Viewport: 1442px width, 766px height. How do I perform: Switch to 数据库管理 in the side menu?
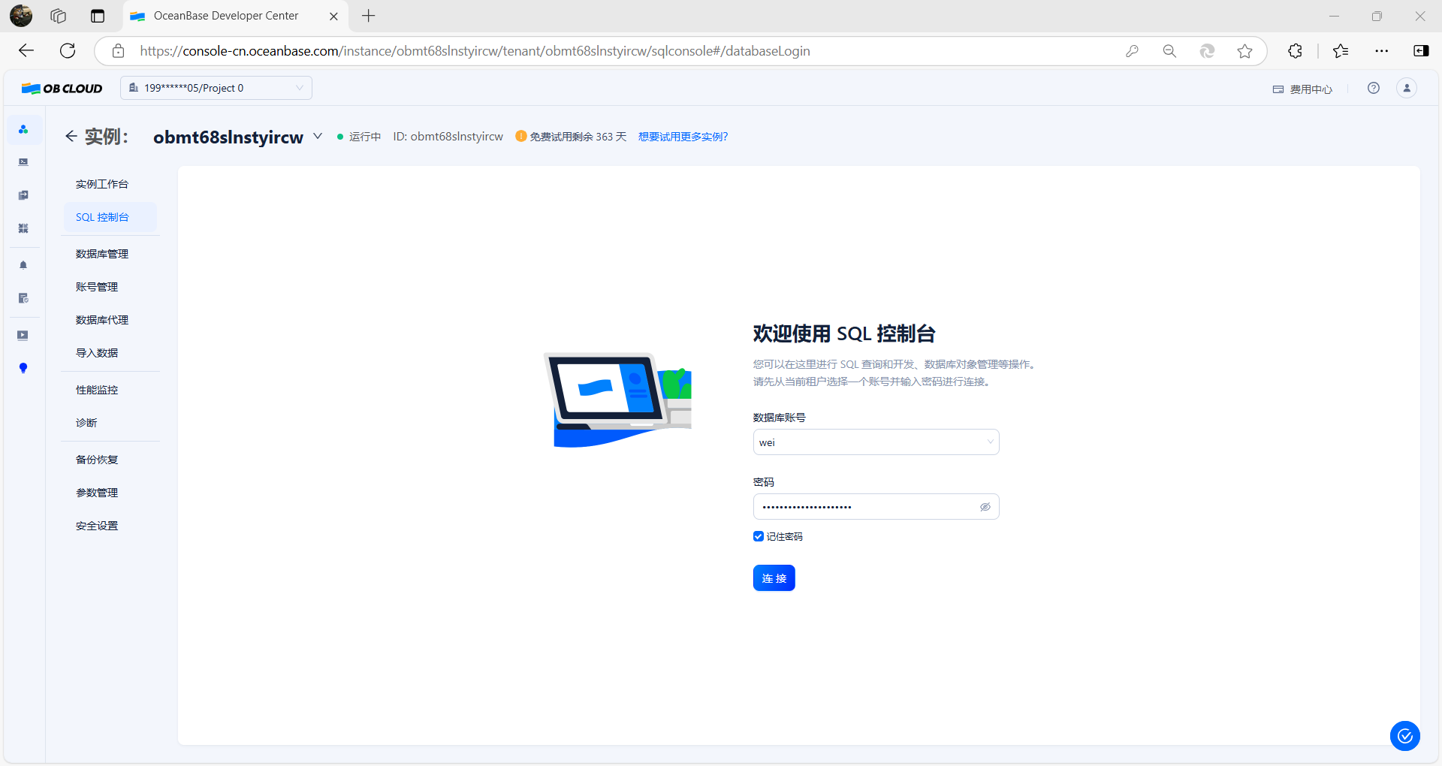tap(101, 253)
